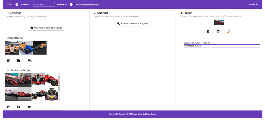This screenshot has height=126, width=265.
Task: Open the Acerca de menu item
Action: [x=253, y=4]
